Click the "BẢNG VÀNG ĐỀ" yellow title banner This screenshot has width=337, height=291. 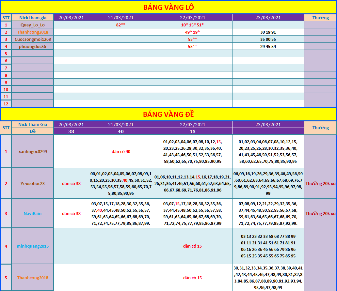point(168,114)
